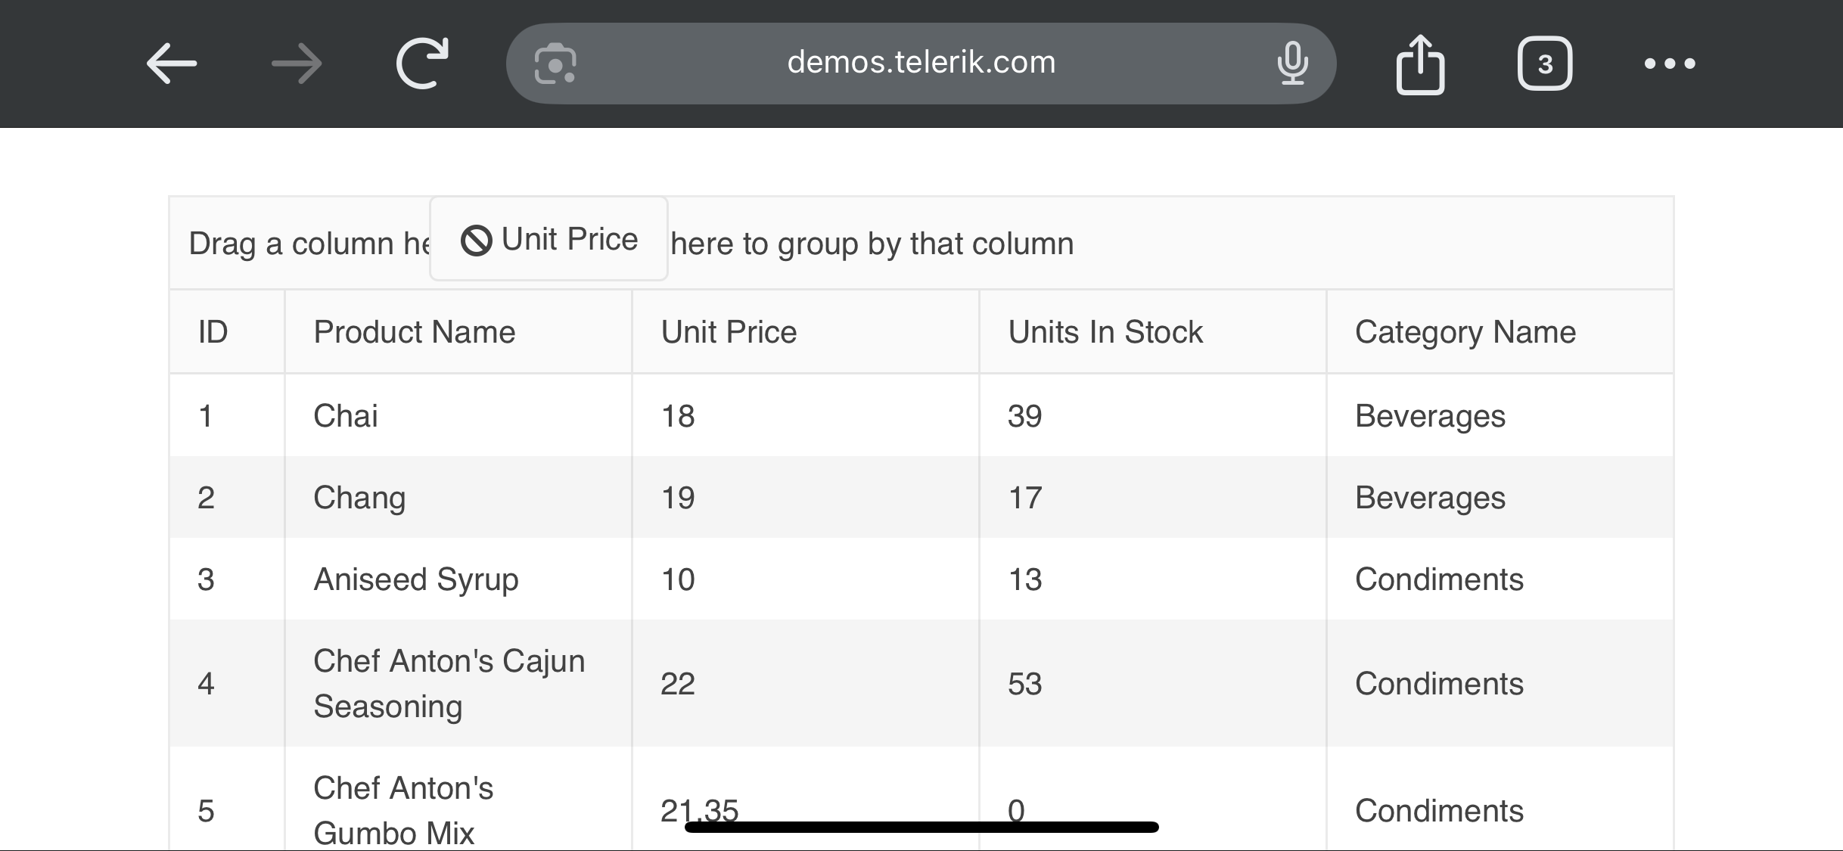The image size is (1843, 851).
Task: Tap the demos.telerik.com address bar
Action: [x=921, y=63]
